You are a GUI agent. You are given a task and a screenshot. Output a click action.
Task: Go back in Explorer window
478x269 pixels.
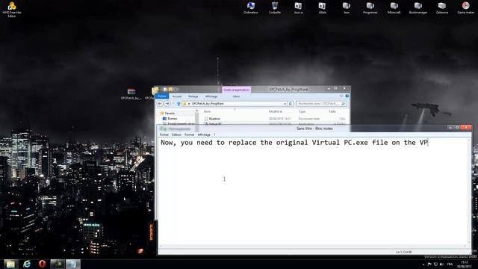[x=160, y=104]
